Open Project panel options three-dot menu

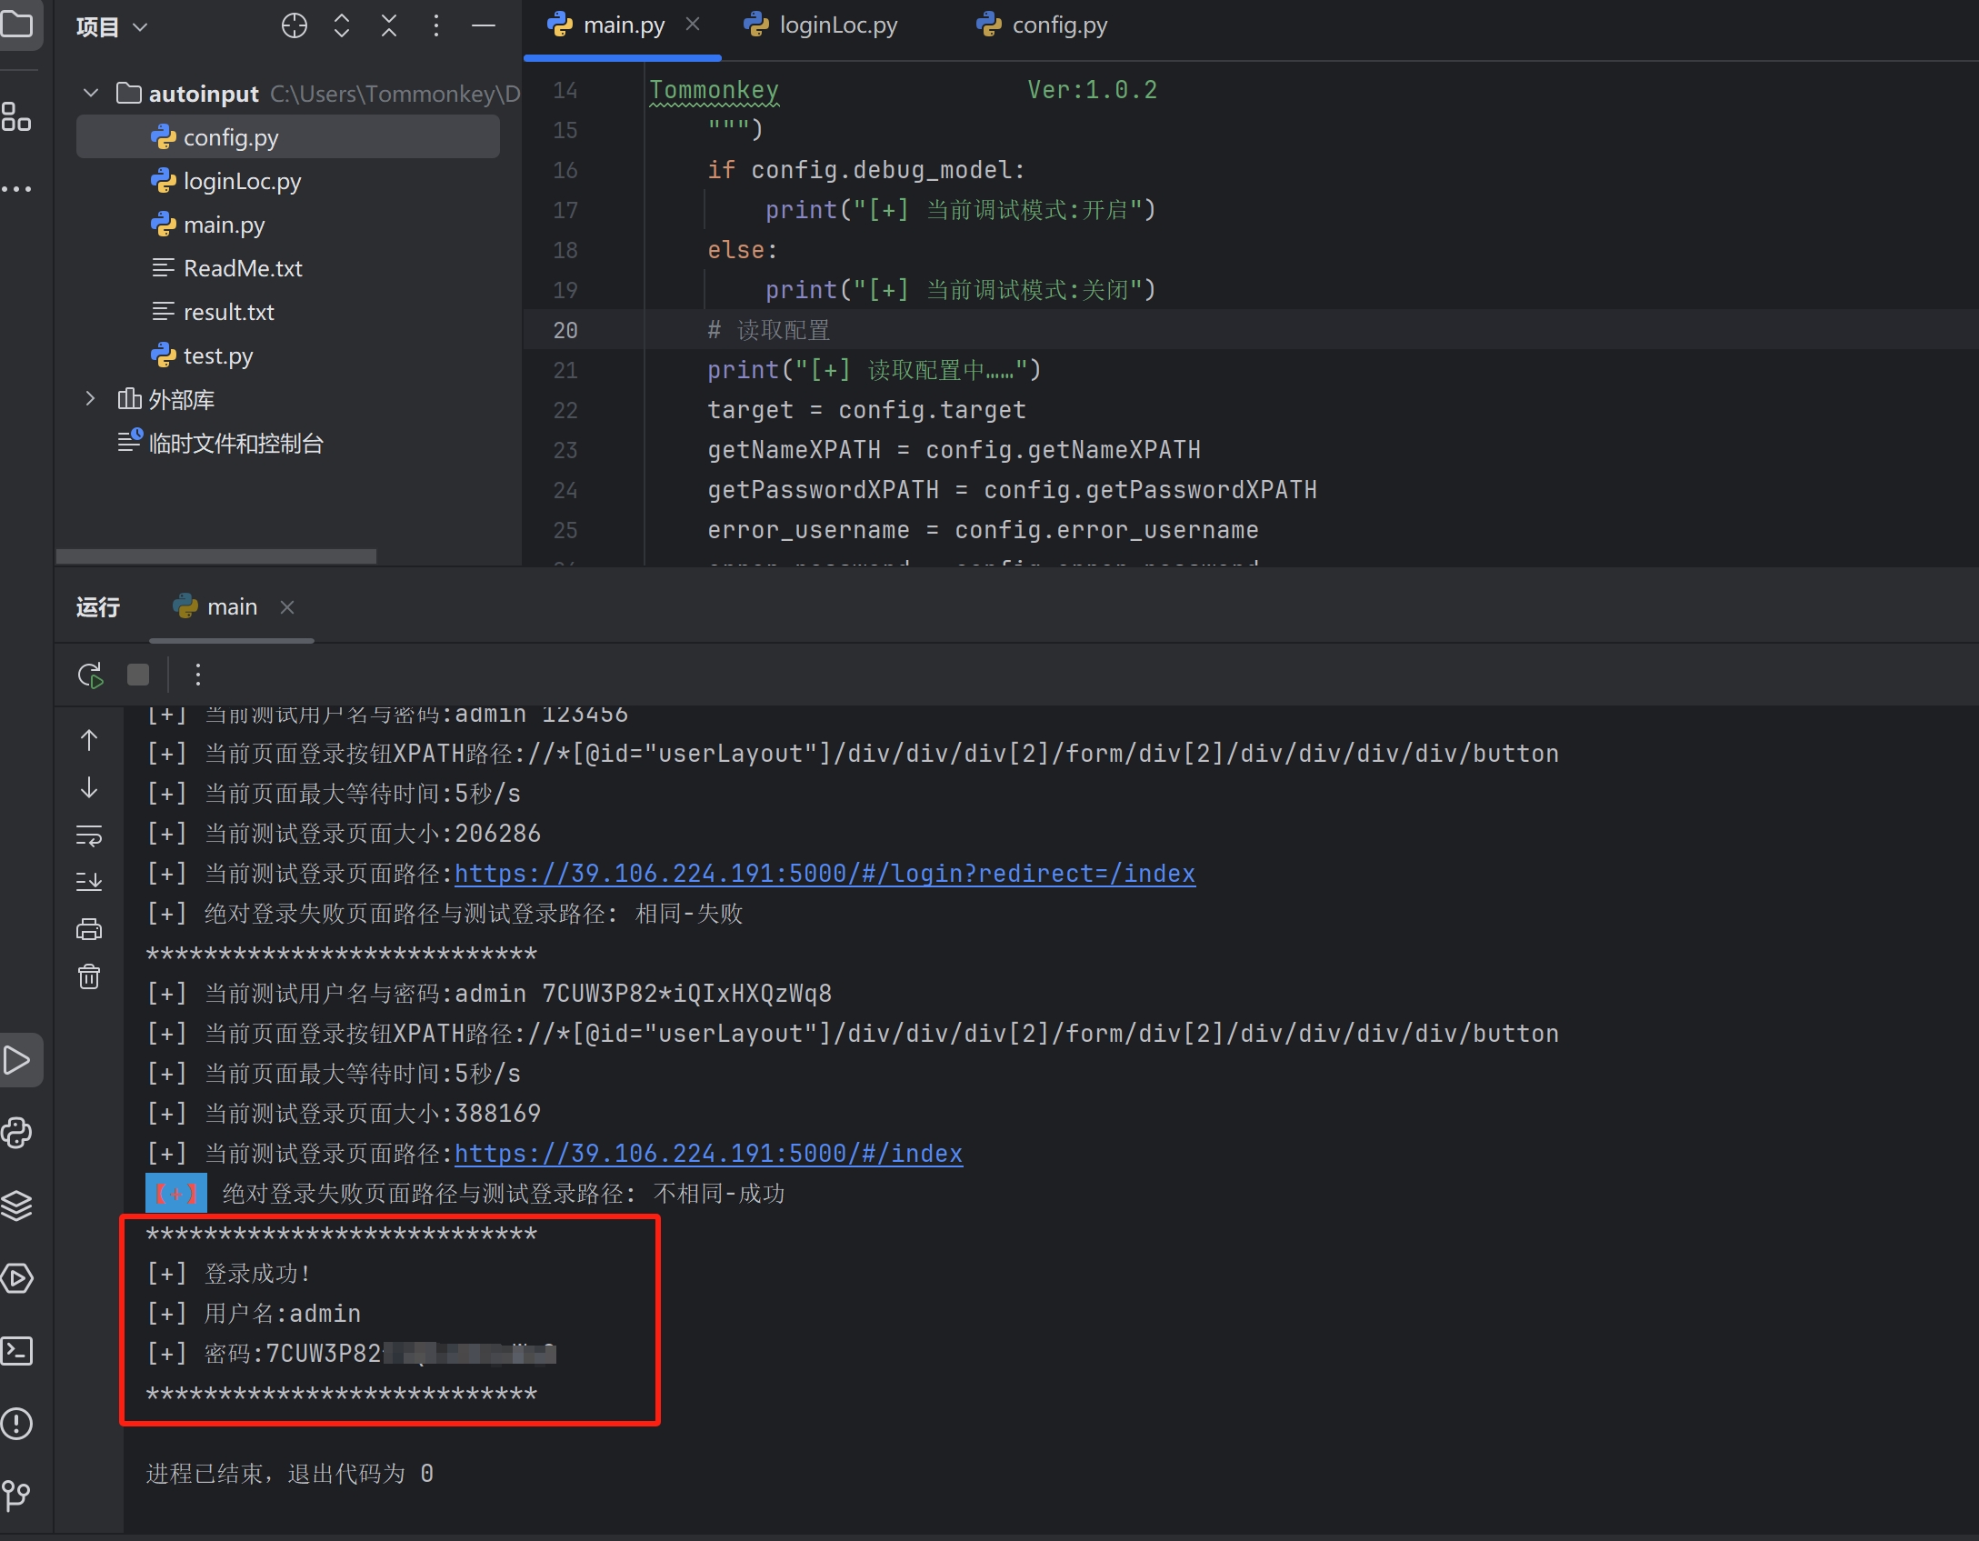pyautogui.click(x=436, y=26)
